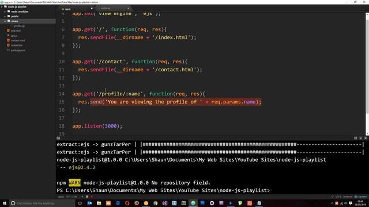
Task: Change grammar via JavaScript selector
Action: tap(348, 197)
